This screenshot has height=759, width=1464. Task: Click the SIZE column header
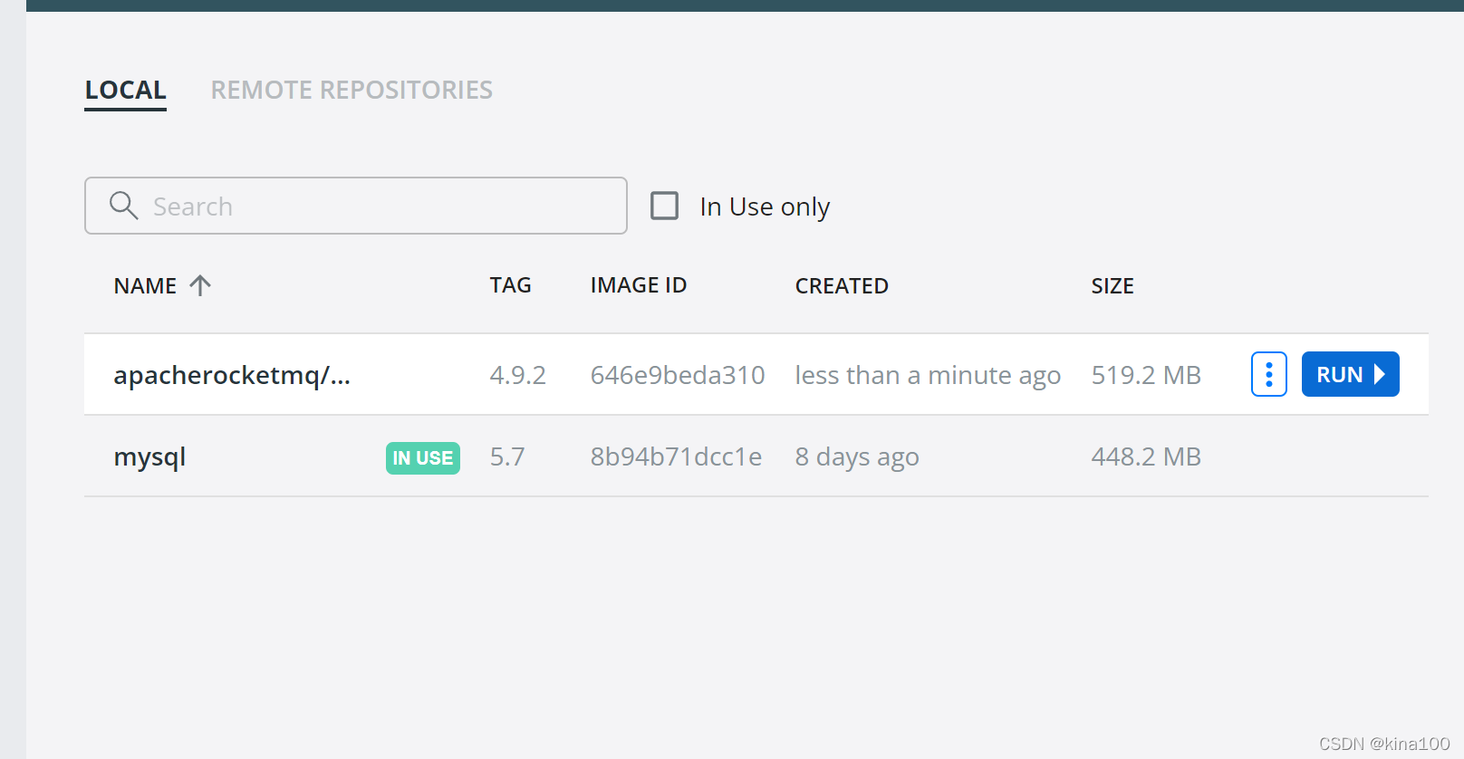click(x=1112, y=286)
